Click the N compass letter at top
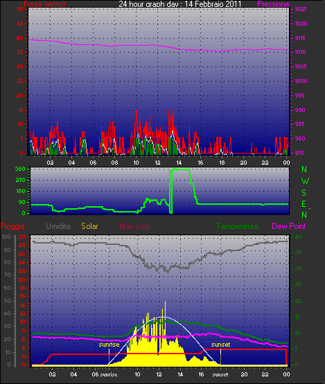The height and width of the screenshot is (384, 325). click(304, 170)
